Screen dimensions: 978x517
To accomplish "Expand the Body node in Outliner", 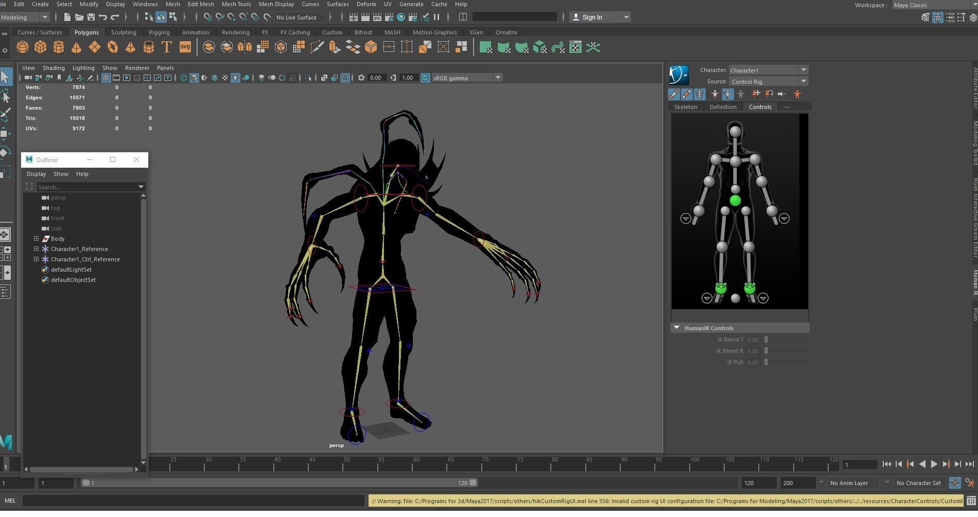I will (37, 238).
